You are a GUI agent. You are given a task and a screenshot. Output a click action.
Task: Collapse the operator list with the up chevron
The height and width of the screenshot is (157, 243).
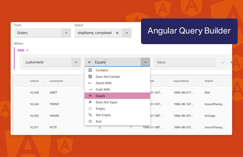coord(145,62)
